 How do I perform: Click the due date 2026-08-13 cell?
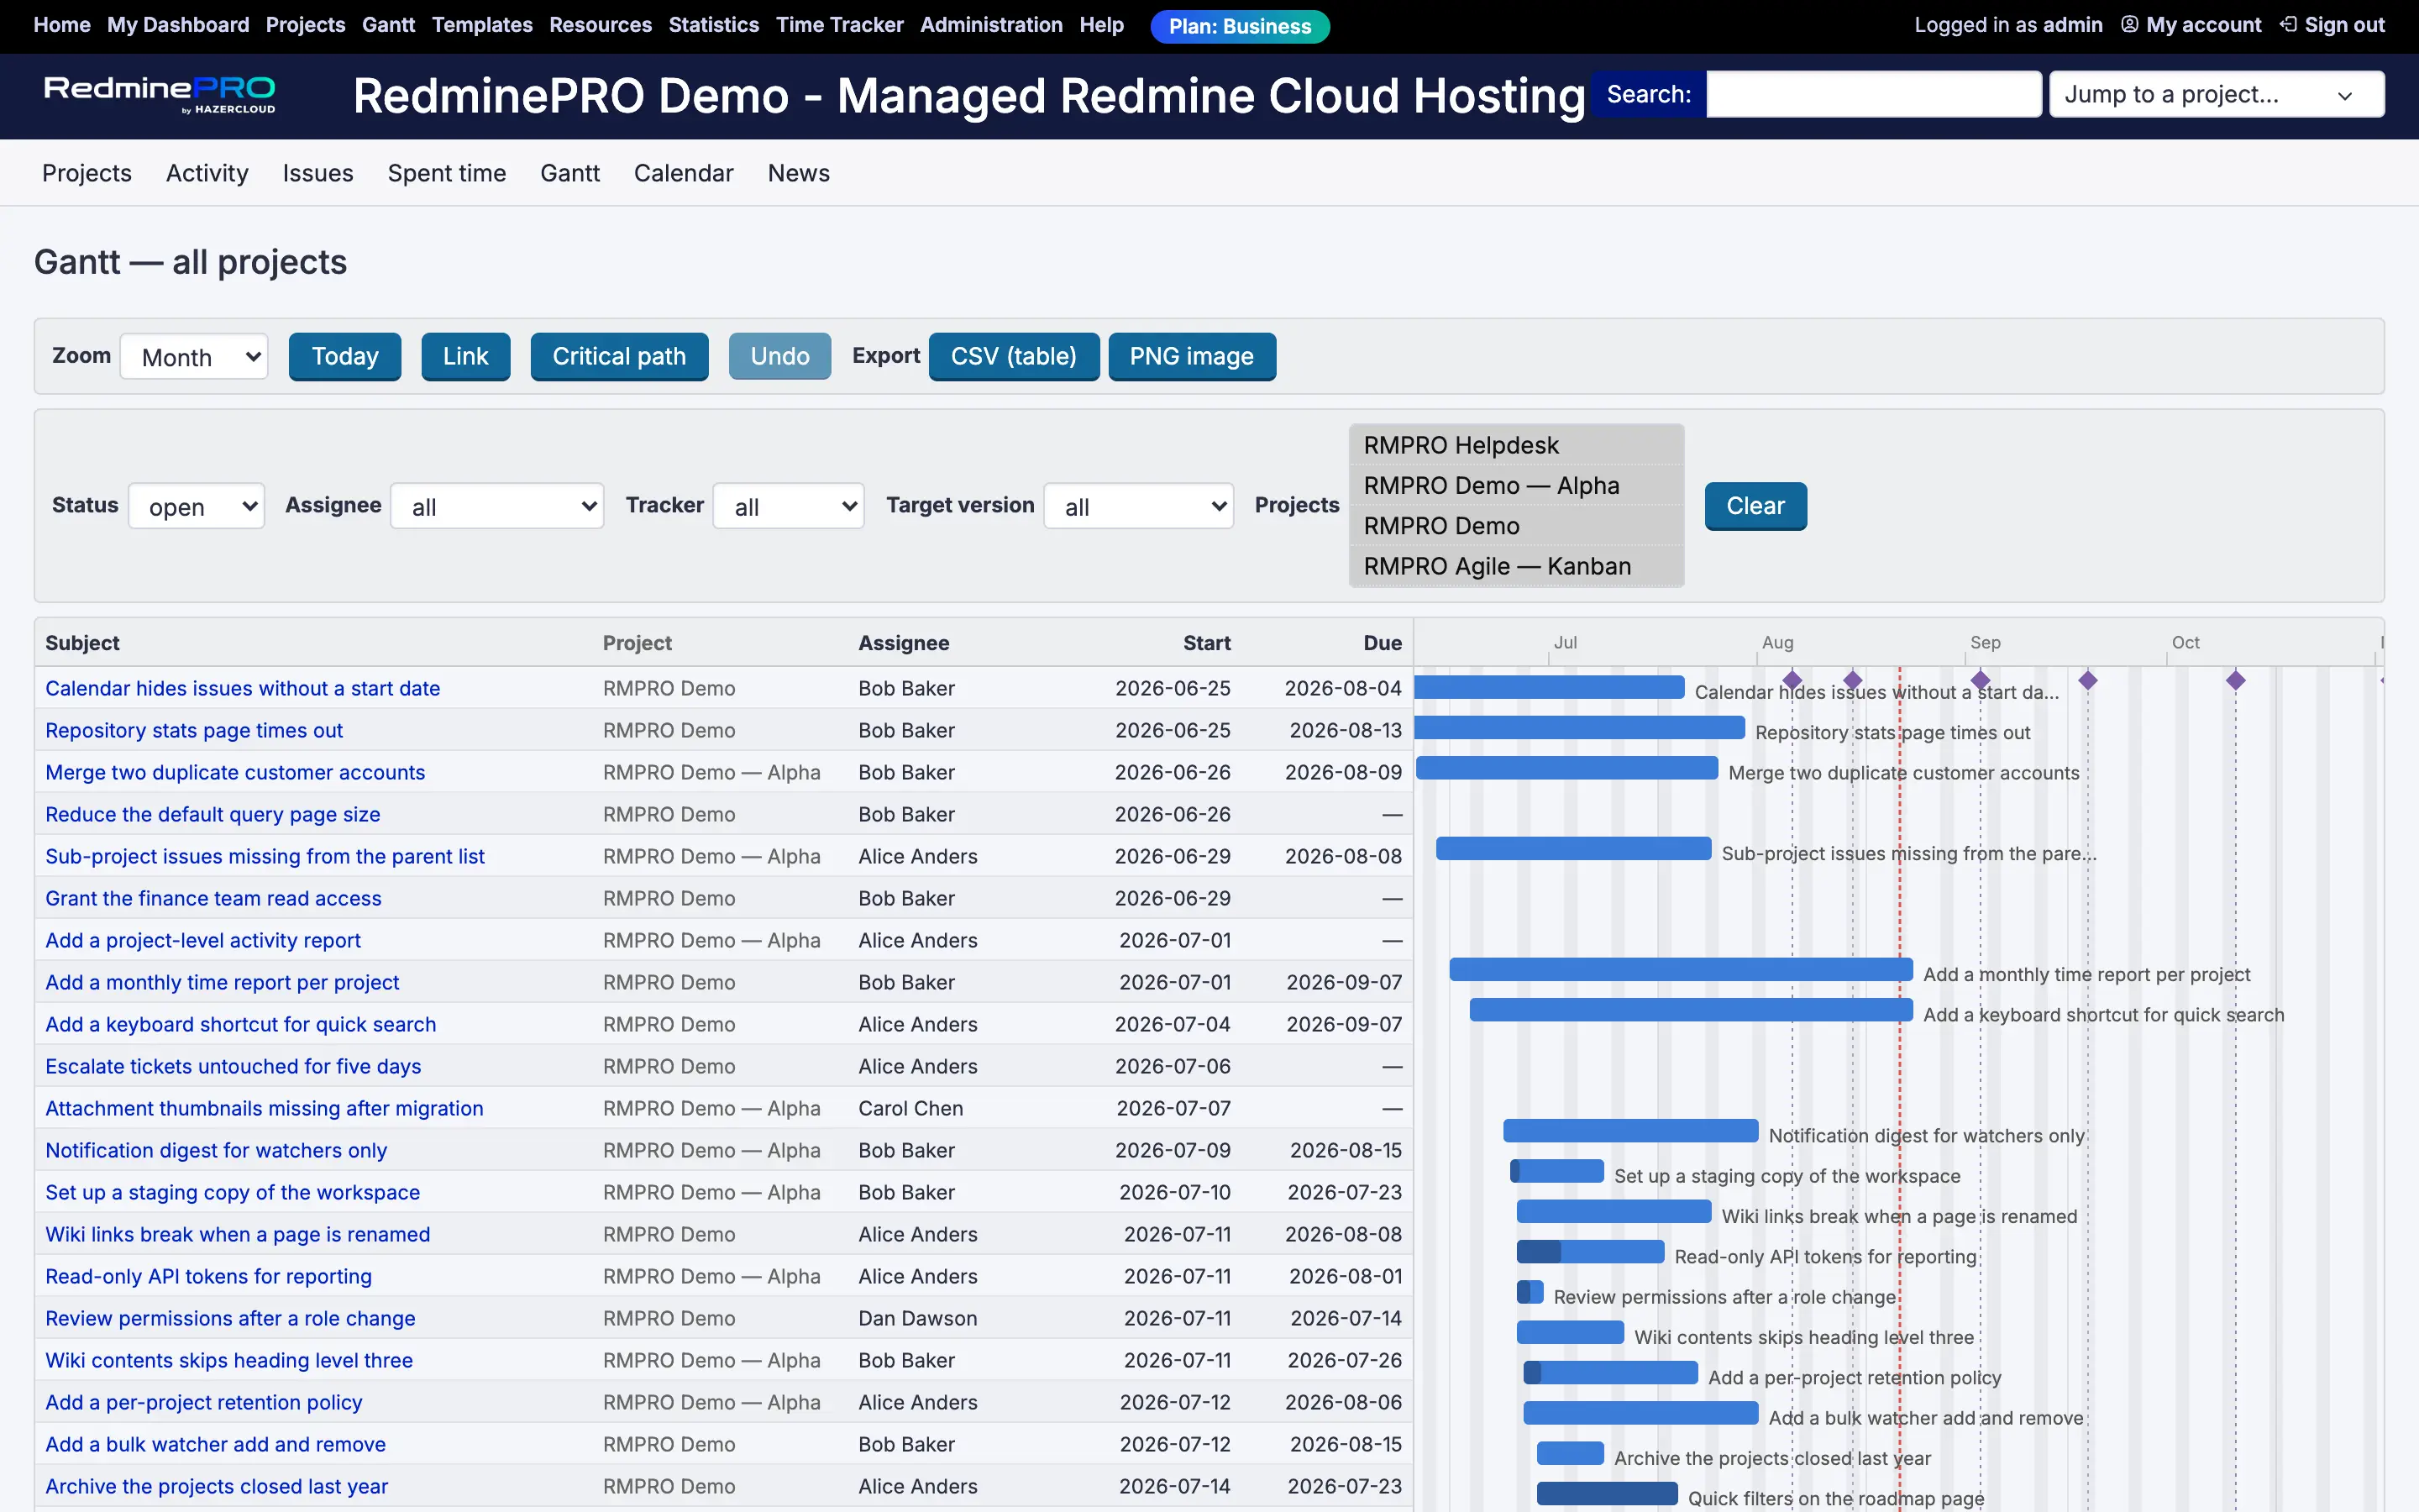pyautogui.click(x=1346, y=730)
